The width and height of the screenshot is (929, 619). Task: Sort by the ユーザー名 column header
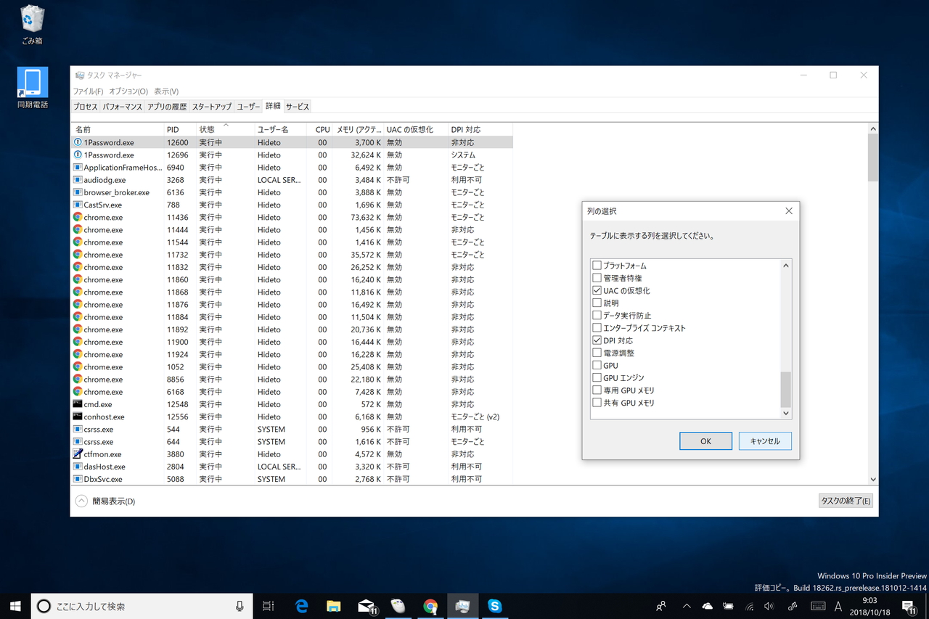[280, 129]
